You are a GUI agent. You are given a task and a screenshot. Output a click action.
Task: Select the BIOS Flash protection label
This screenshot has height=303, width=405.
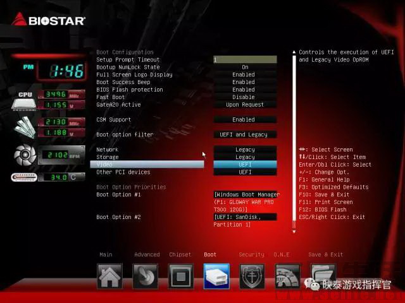[x=130, y=90]
